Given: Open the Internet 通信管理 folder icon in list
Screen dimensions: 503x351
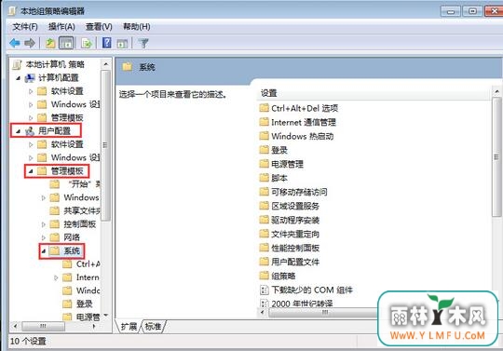Looking at the screenshot, I should tap(264, 122).
